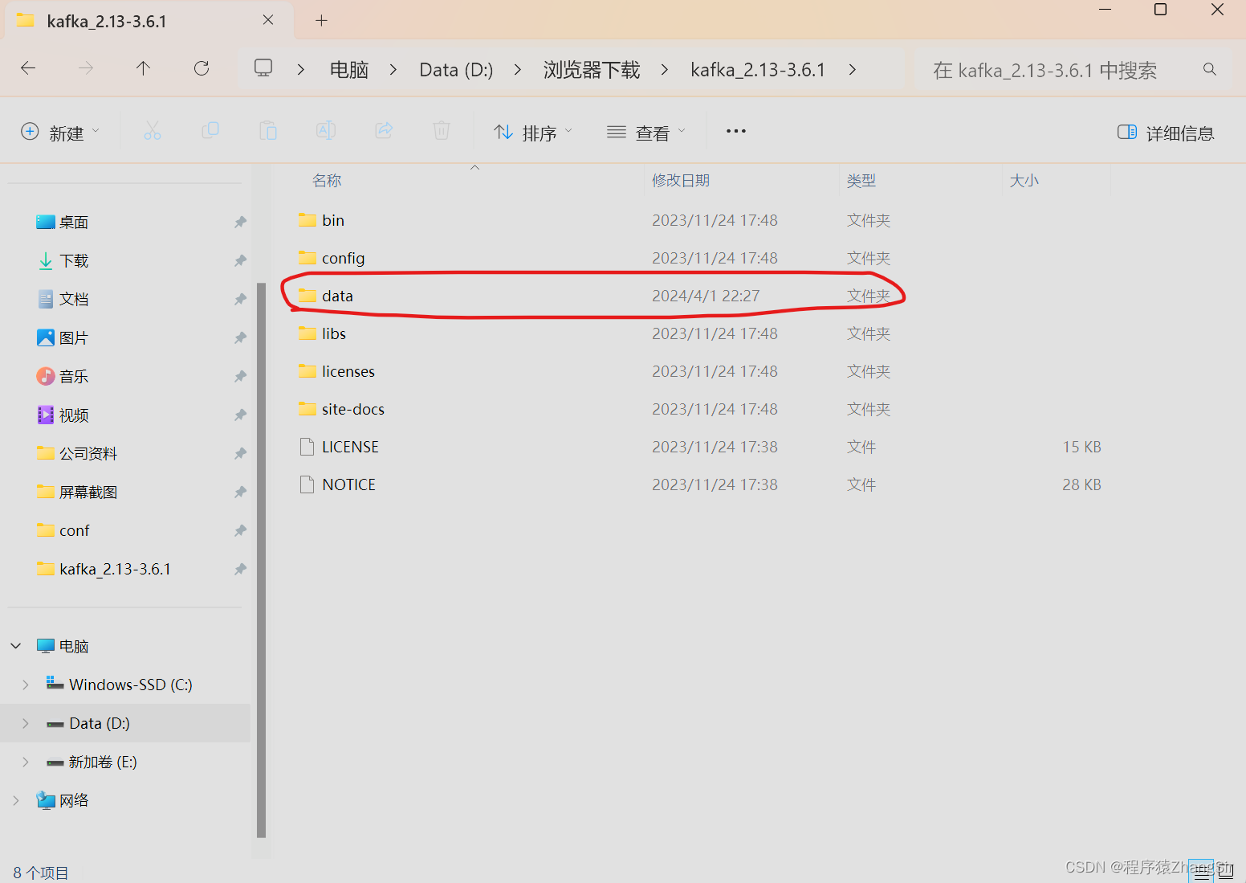
Task: Open the 排序 sort dropdown
Action: (533, 133)
